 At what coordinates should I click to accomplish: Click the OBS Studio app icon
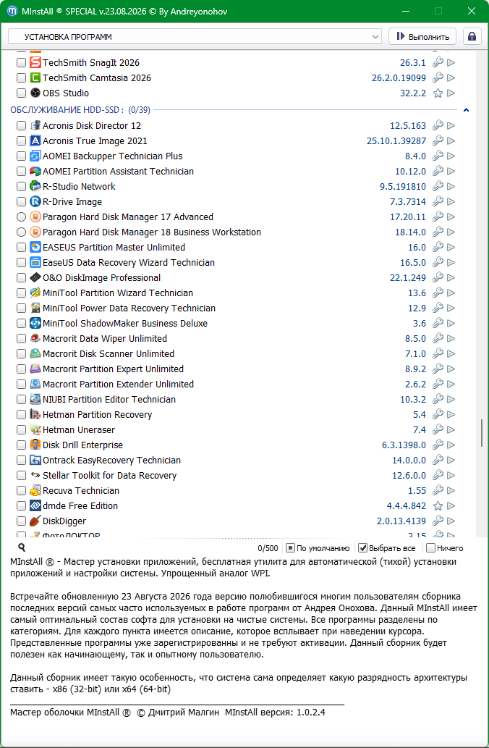pos(35,93)
